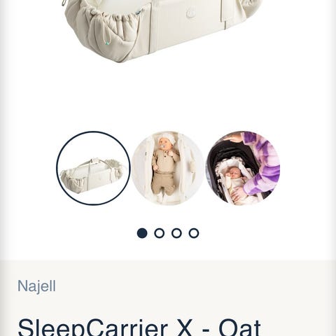Select the folded carrier bag thumbnail
This screenshot has width=336, height=336.
(93, 168)
